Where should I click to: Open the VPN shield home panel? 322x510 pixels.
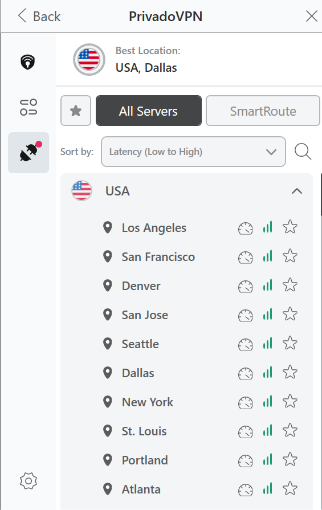pos(28,62)
